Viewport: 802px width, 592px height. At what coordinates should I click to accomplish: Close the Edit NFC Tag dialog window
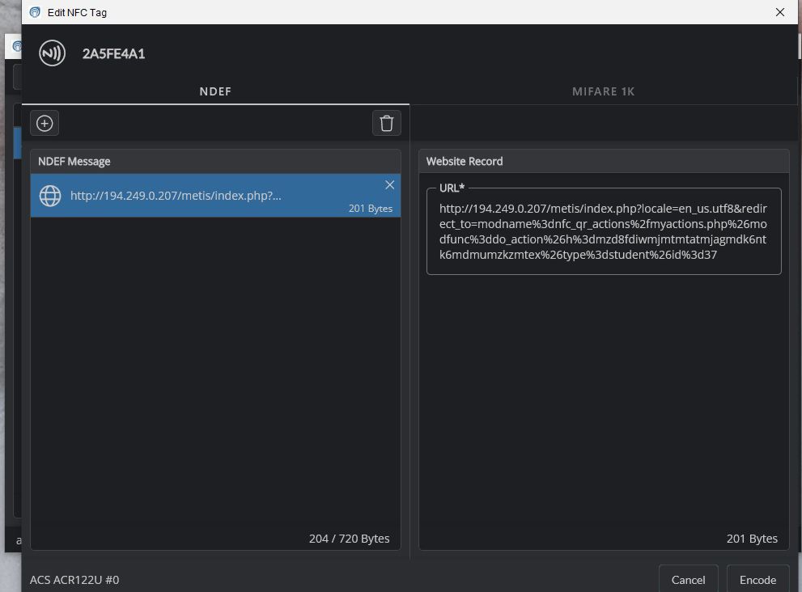(779, 12)
